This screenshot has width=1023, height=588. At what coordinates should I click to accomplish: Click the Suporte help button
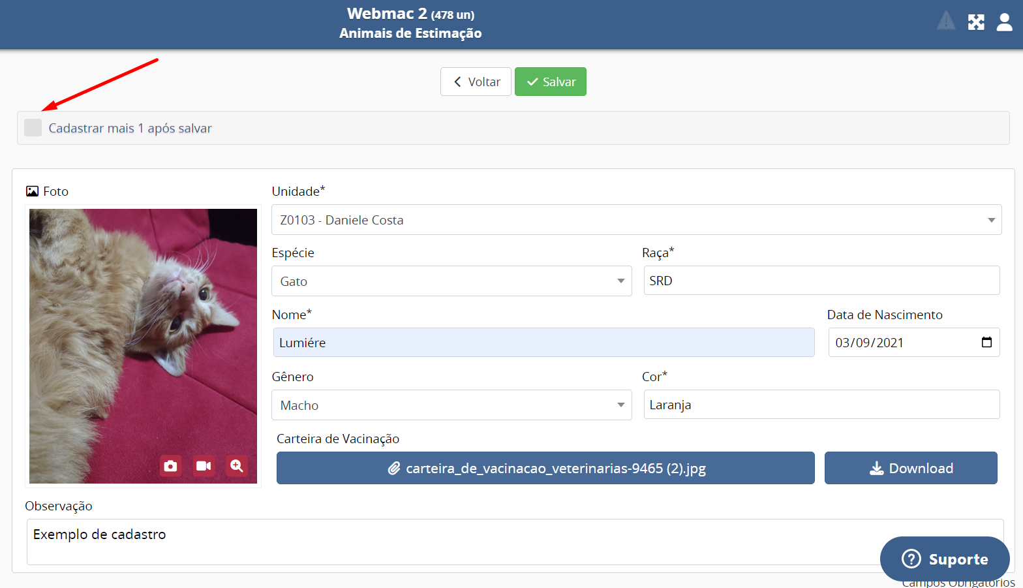944,559
